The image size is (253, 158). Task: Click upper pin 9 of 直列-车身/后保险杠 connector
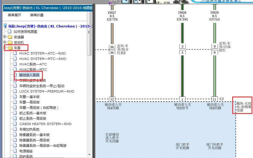click(x=215, y=46)
